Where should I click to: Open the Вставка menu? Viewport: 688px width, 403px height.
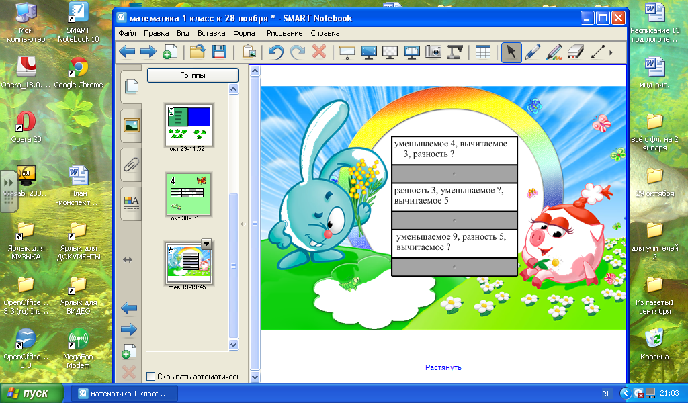(211, 33)
